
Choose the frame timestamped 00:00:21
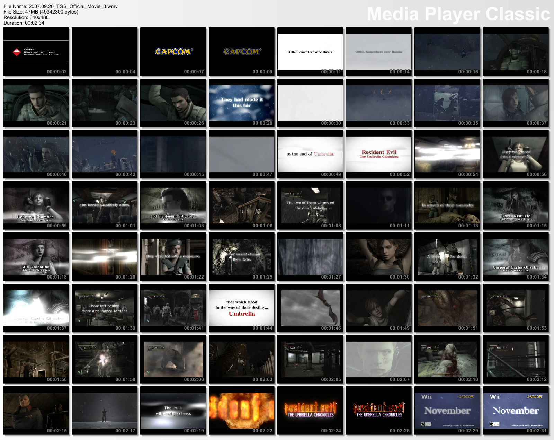click(36, 103)
